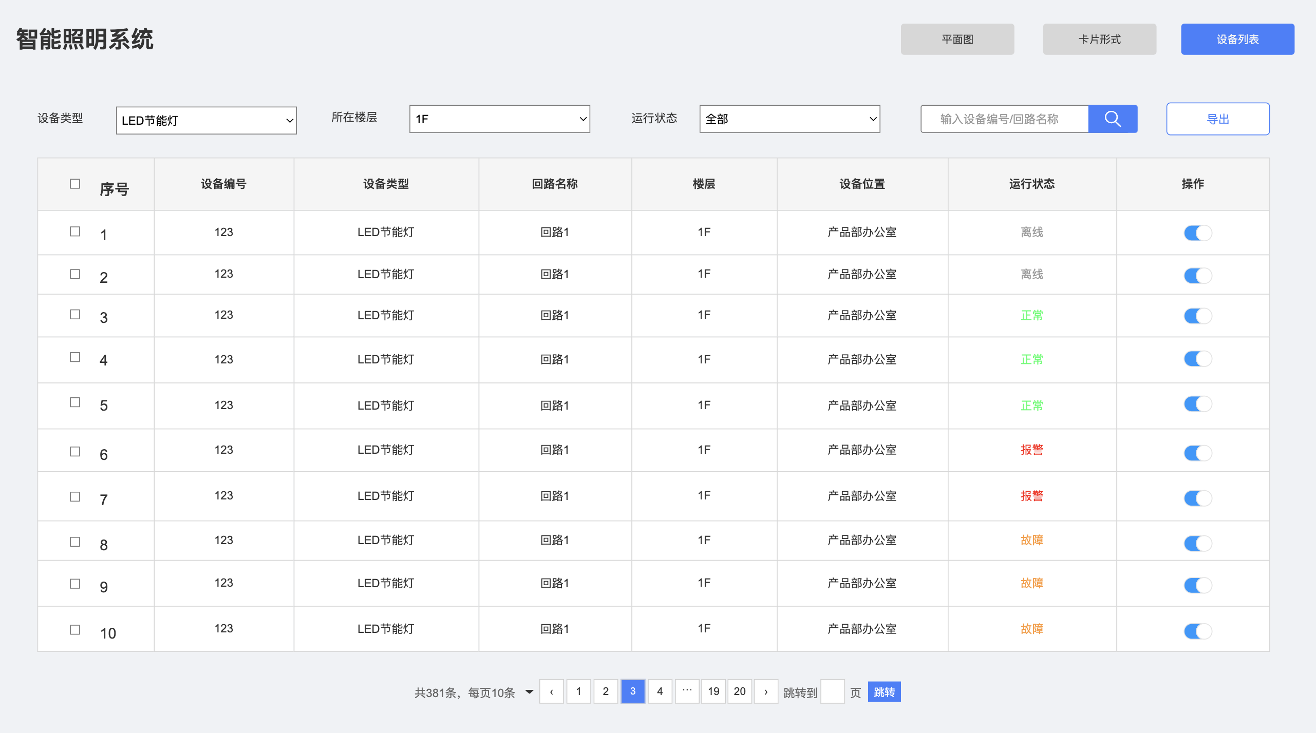Tick checkbox for row 8
The width and height of the screenshot is (1316, 733).
(x=75, y=542)
